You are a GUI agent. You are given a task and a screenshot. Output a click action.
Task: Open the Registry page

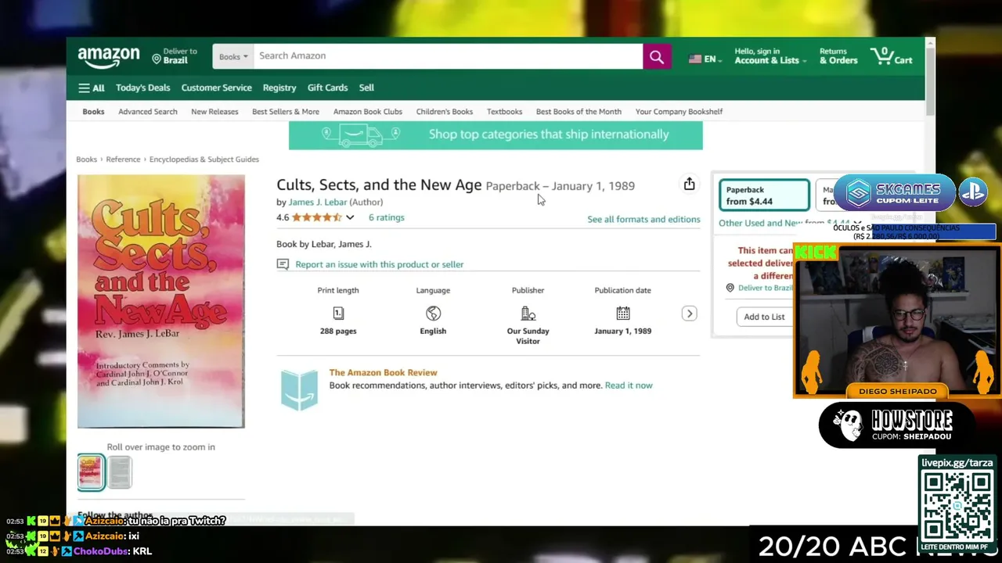(x=279, y=88)
